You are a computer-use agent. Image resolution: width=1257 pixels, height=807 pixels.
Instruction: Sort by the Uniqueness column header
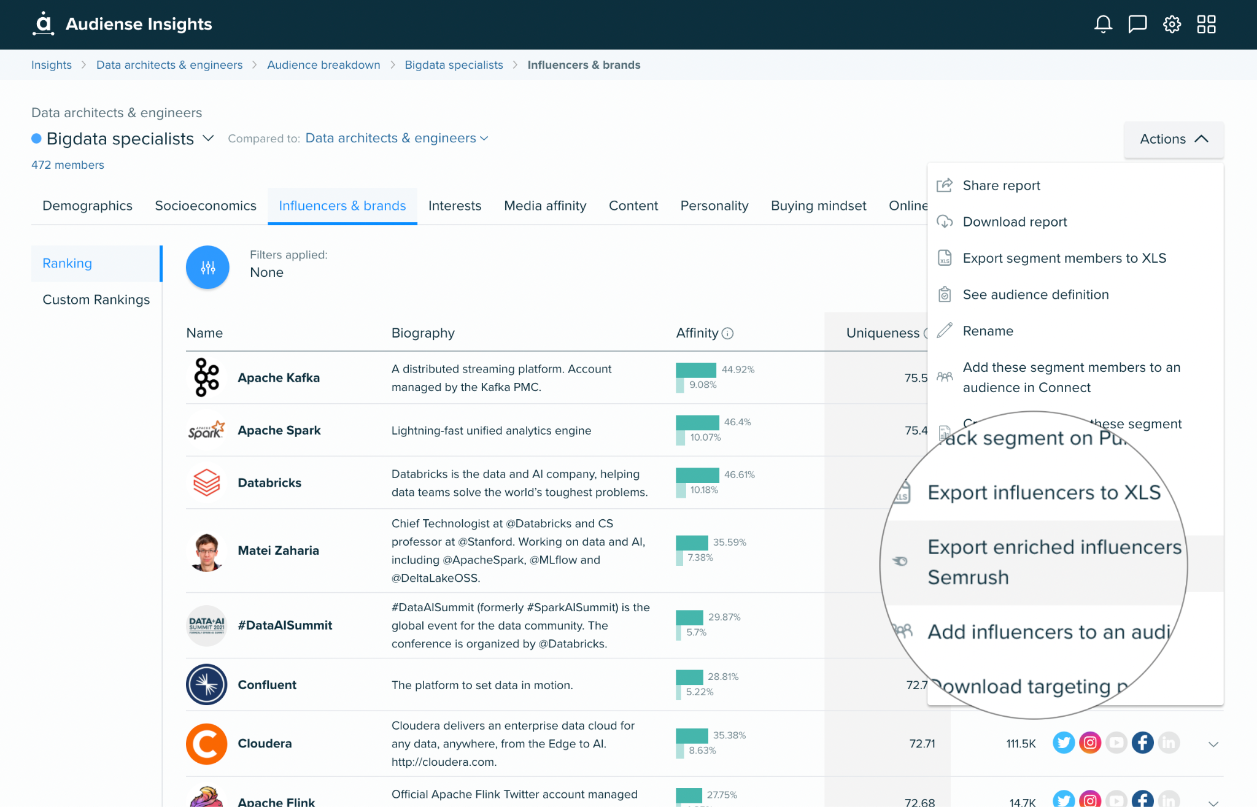pos(883,333)
